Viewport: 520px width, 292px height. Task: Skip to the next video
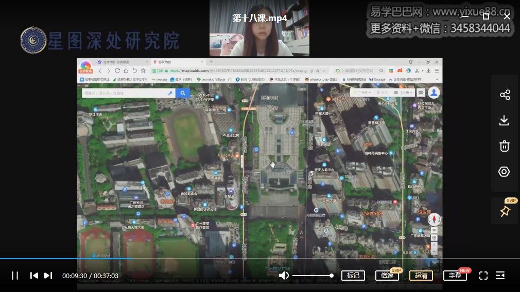click(48, 276)
